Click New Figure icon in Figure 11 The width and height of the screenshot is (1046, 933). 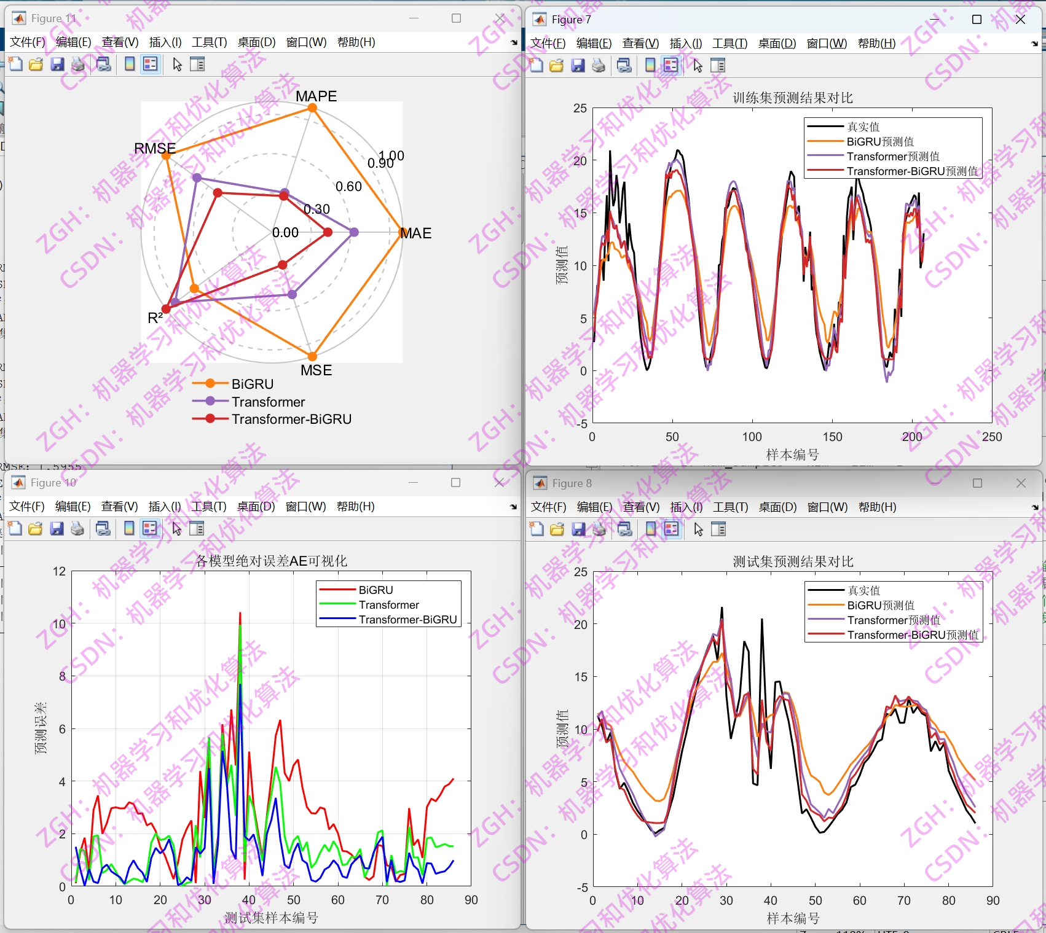(16, 64)
